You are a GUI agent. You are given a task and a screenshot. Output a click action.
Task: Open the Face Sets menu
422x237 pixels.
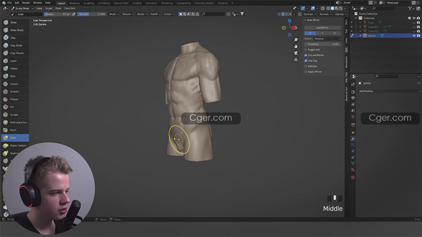pos(70,8)
